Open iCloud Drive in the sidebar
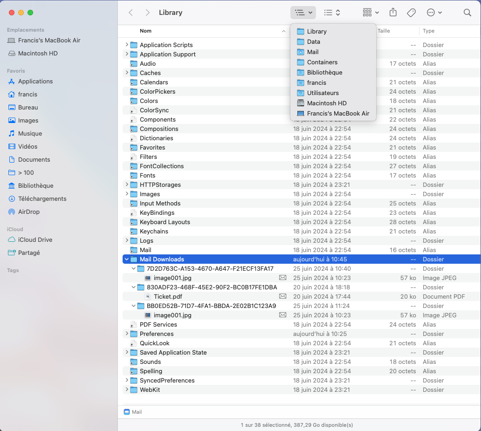 35,239
